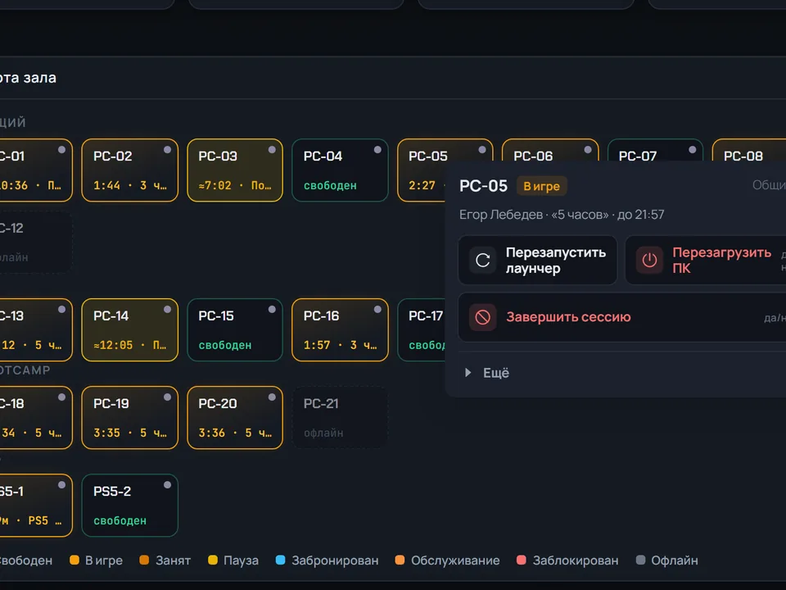Image resolution: width=786 pixels, height=590 pixels.
Task: Click the status dot on PC-04 tile
Action: pyautogui.click(x=377, y=149)
